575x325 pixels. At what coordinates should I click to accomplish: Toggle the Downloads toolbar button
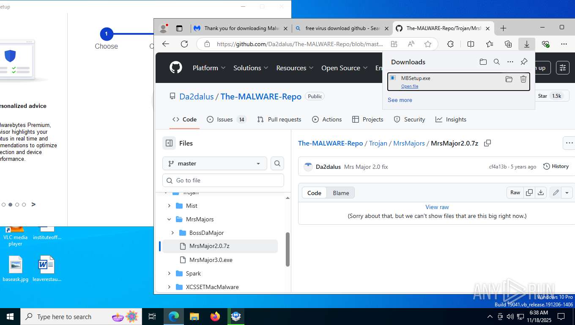[527, 44]
